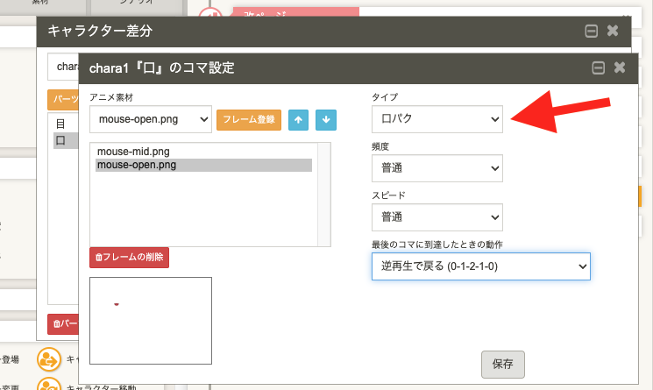Select the 目 part in the parts list

60,124
